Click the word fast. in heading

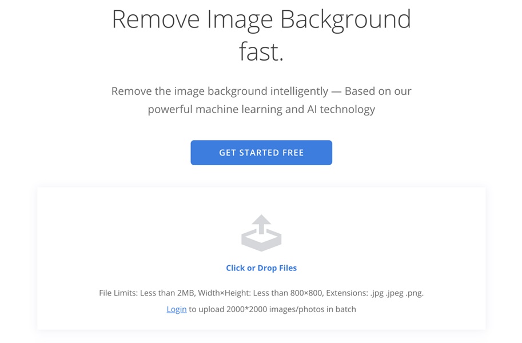pyautogui.click(x=261, y=51)
